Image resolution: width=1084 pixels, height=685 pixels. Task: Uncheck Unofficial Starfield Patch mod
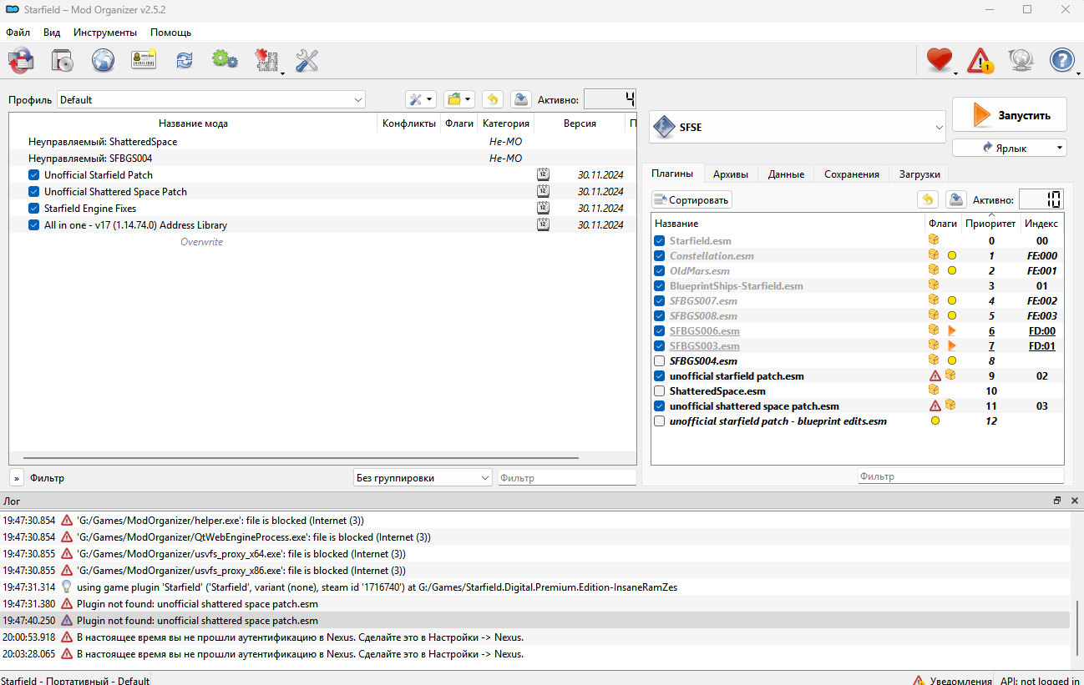click(34, 175)
